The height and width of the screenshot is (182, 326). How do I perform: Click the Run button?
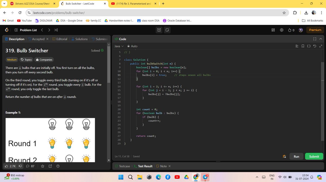(x=296, y=156)
